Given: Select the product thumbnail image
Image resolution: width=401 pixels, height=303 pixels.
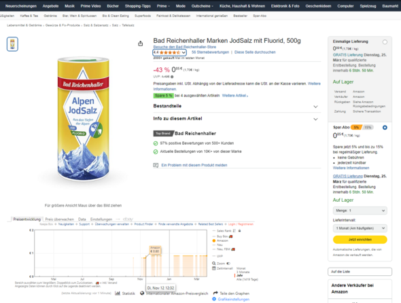Looking at the screenshot, I should (12, 44).
